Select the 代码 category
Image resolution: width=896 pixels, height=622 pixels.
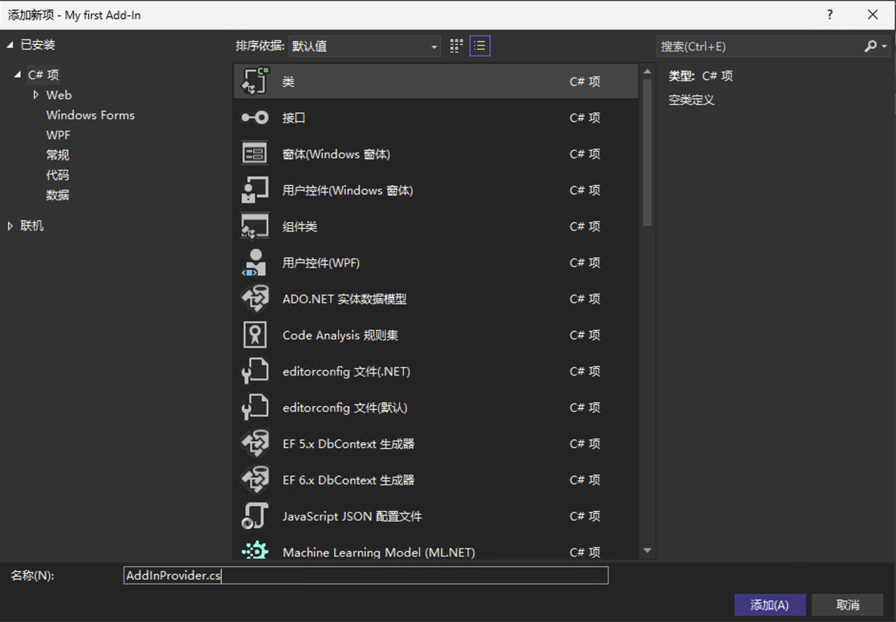(58, 175)
